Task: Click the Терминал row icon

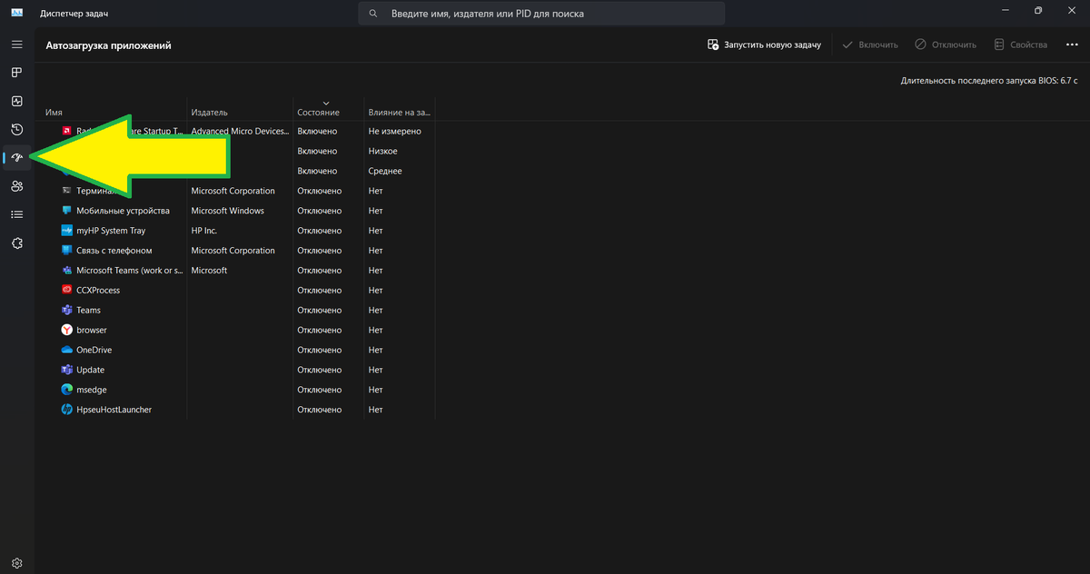Action: [67, 191]
